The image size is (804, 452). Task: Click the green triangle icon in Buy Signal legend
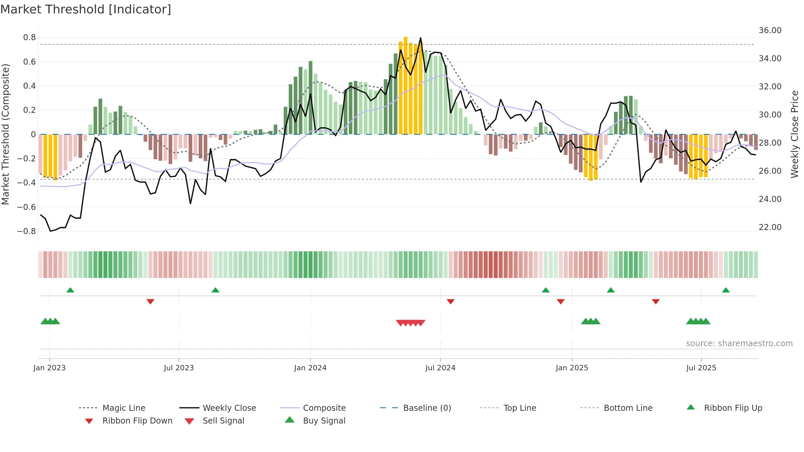[x=290, y=420]
